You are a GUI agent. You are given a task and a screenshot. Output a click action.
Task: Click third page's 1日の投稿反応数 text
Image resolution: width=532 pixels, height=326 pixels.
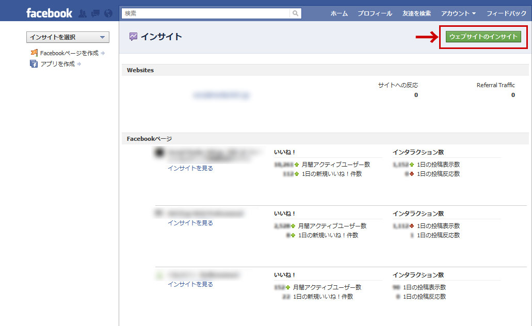coord(425,297)
